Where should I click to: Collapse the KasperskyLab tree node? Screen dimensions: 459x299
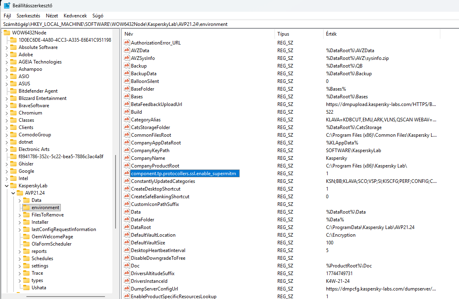coord(7,186)
